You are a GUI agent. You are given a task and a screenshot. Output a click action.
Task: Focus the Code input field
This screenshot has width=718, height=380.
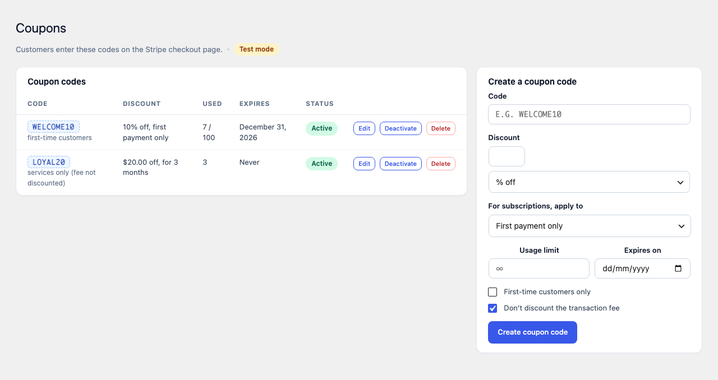tap(589, 114)
